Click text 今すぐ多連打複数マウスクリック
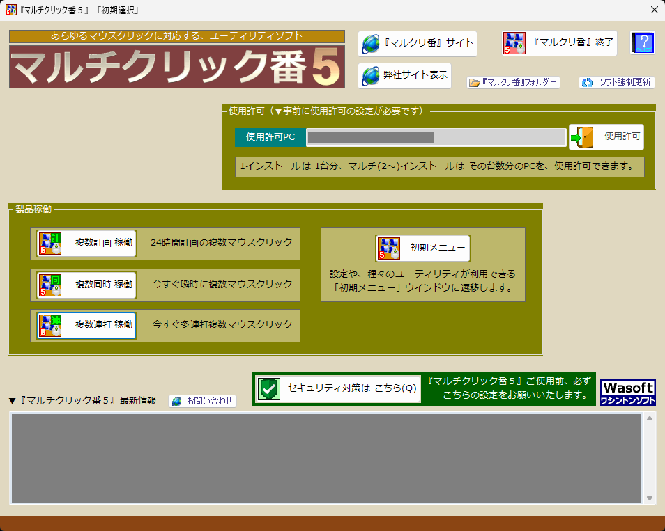Screen dimensions: 665x531 (x=222, y=325)
